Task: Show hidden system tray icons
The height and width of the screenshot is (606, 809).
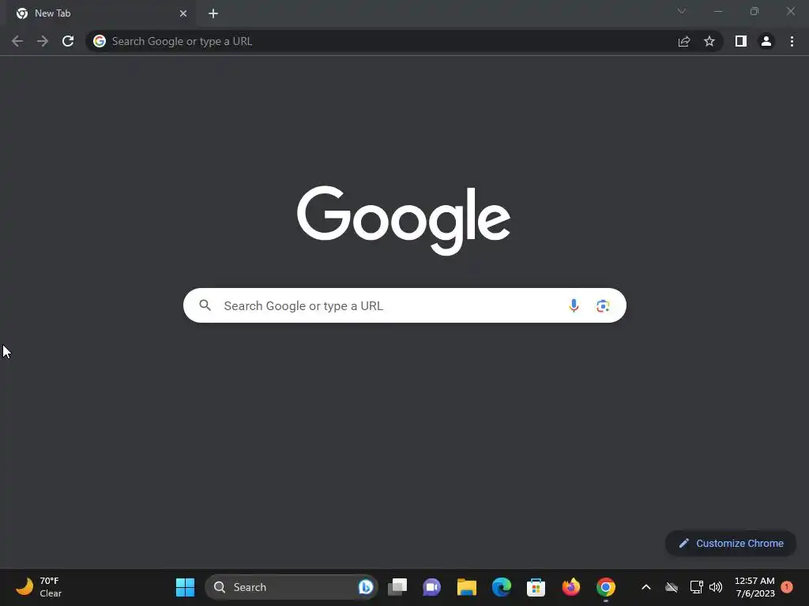Action: [x=646, y=587]
